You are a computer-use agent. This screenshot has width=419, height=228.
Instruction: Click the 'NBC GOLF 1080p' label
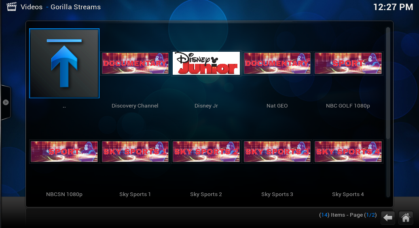coord(348,106)
